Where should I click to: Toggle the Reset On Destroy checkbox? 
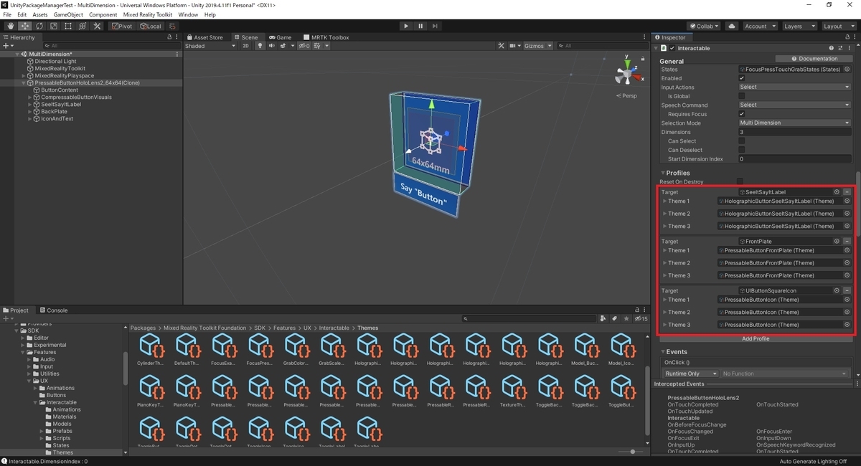point(740,182)
